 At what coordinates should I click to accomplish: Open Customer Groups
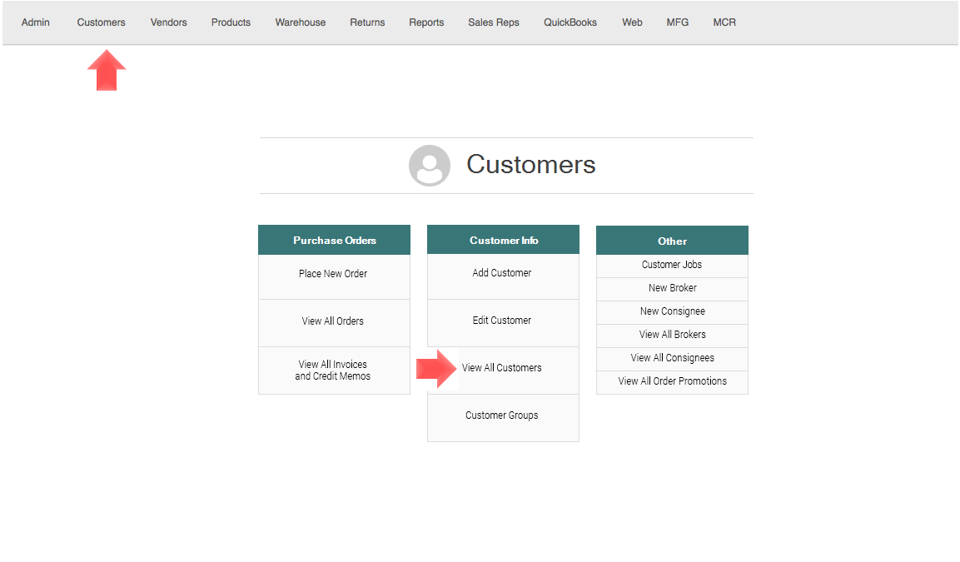click(502, 415)
